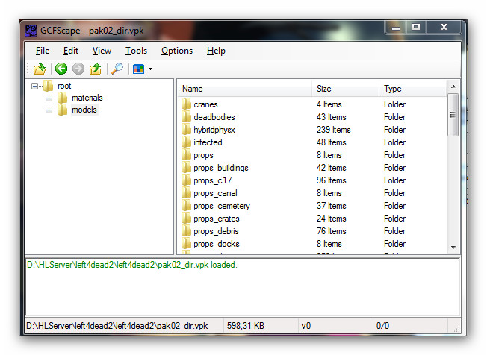The height and width of the screenshot is (355, 487).
Task: Open the View menu
Action: pos(102,51)
